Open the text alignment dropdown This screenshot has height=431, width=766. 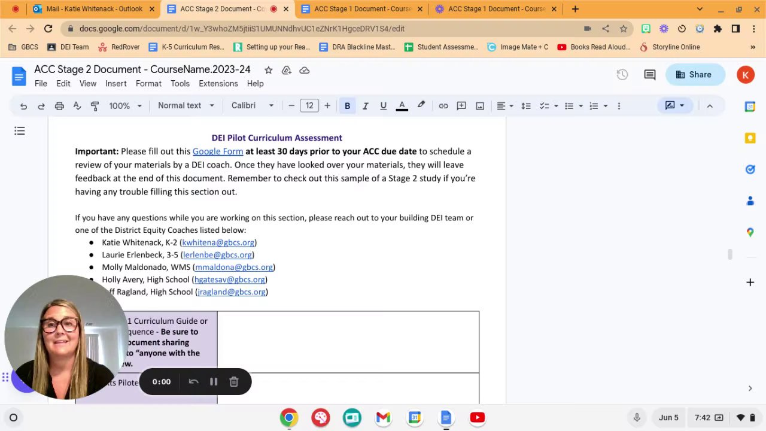(x=505, y=106)
